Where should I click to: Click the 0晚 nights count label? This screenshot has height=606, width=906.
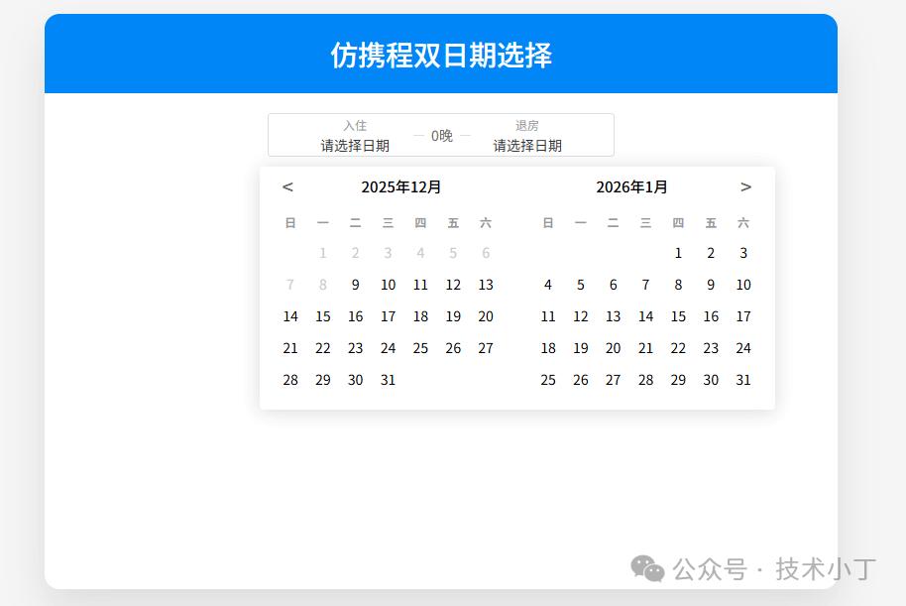point(441,136)
